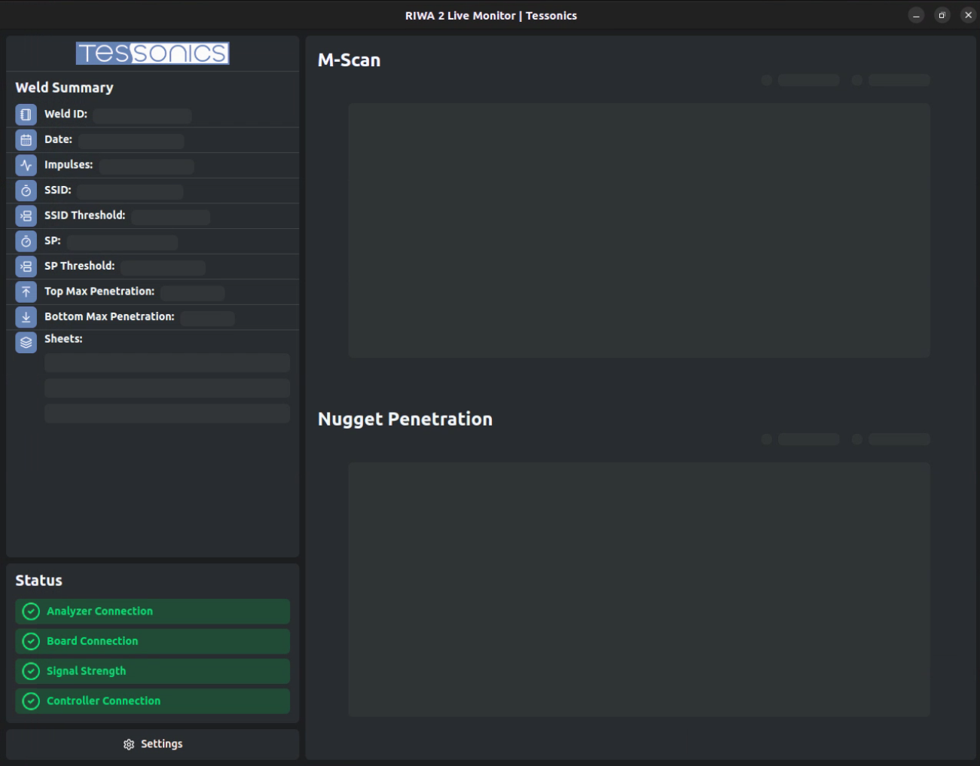Select the Controller Connection status row
The image size is (980, 766).
(152, 701)
